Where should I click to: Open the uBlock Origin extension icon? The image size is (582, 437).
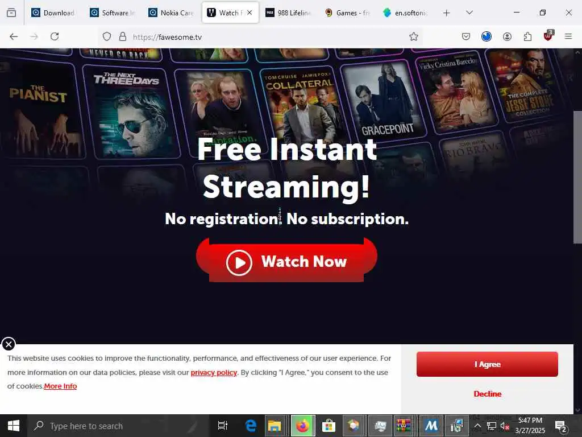pyautogui.click(x=548, y=36)
